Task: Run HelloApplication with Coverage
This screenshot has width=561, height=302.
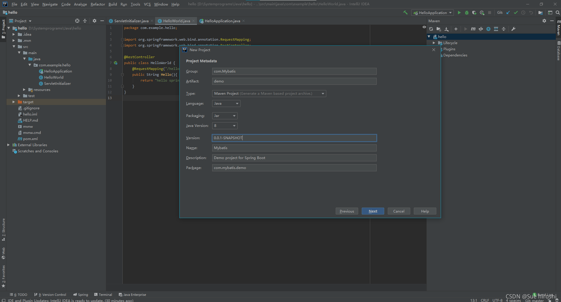Action: pyautogui.click(x=474, y=13)
